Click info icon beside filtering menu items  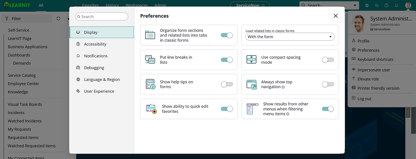(288, 114)
